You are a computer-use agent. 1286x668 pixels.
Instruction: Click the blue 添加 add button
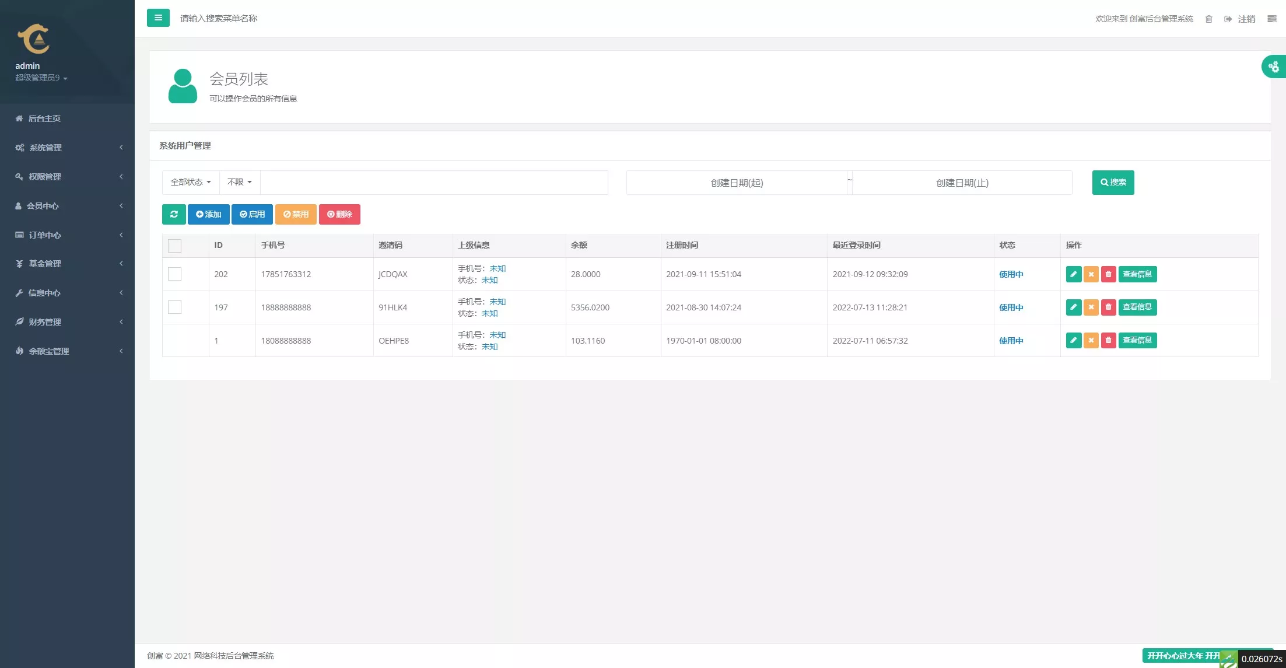[x=208, y=214]
